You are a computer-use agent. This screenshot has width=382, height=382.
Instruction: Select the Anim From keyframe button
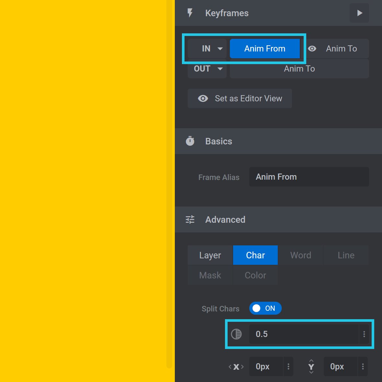click(265, 49)
